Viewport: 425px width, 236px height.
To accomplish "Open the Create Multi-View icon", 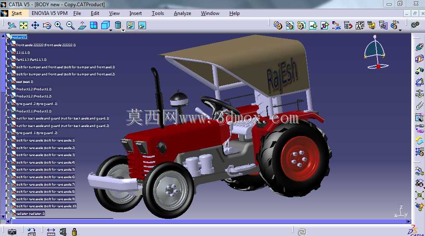I will click(94, 25).
